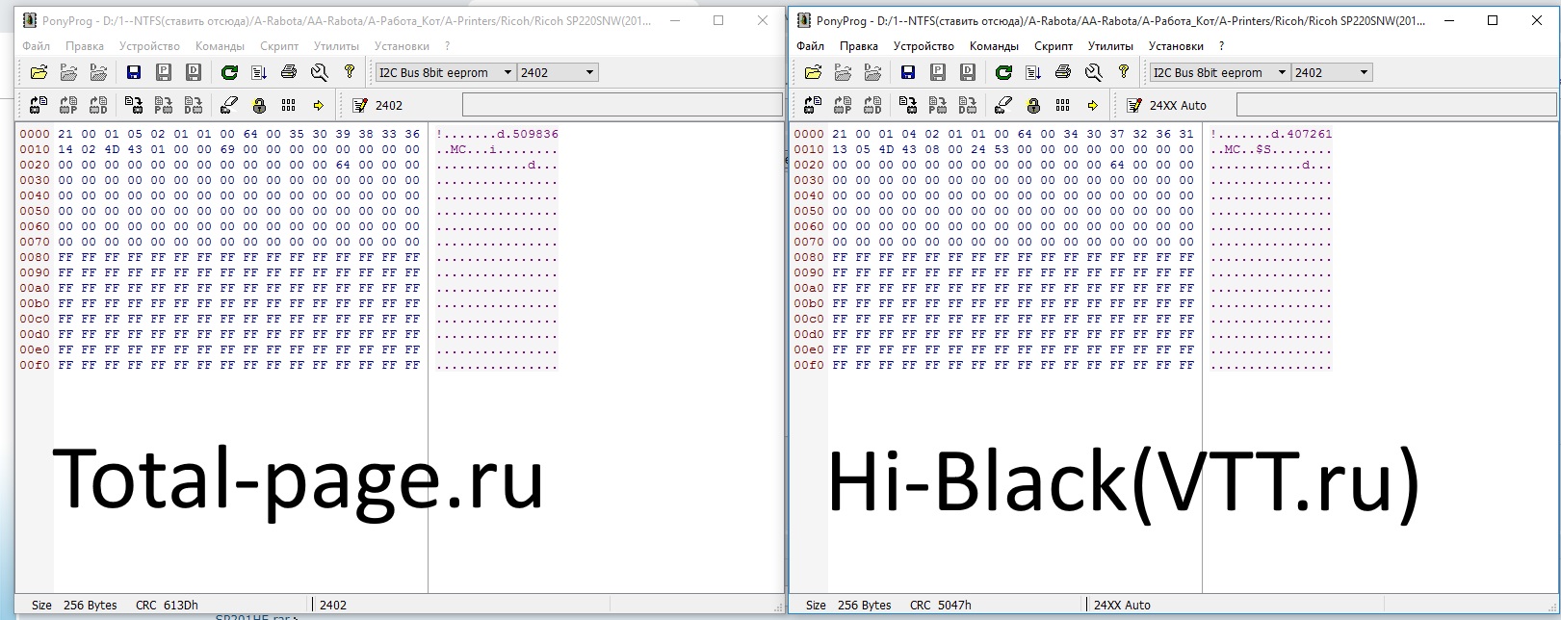Open the Устройство menu in the Hi-Black window
The image size is (1561, 620).
pos(923,45)
